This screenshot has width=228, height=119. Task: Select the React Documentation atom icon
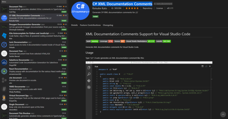click(4, 71)
